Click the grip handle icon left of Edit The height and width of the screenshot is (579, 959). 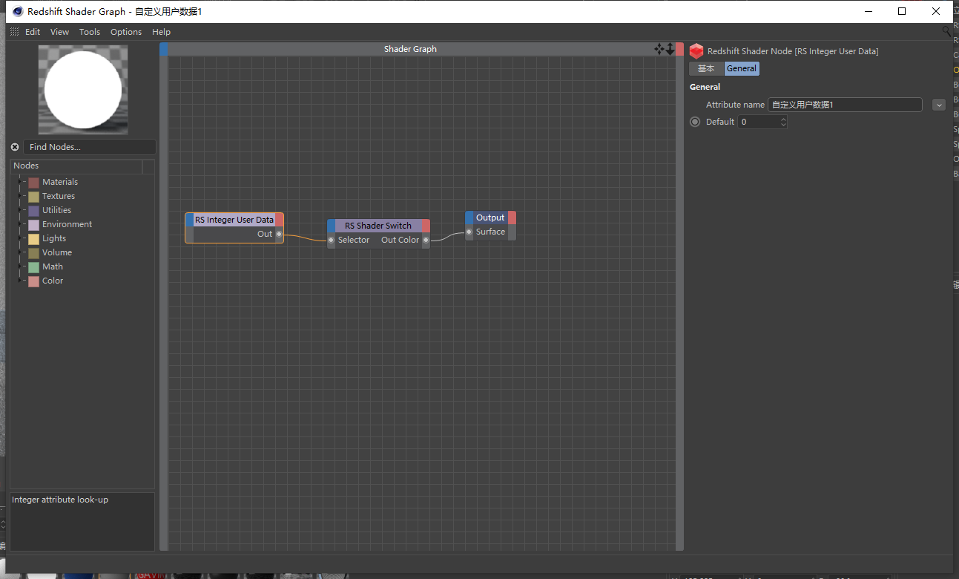pyautogui.click(x=15, y=32)
